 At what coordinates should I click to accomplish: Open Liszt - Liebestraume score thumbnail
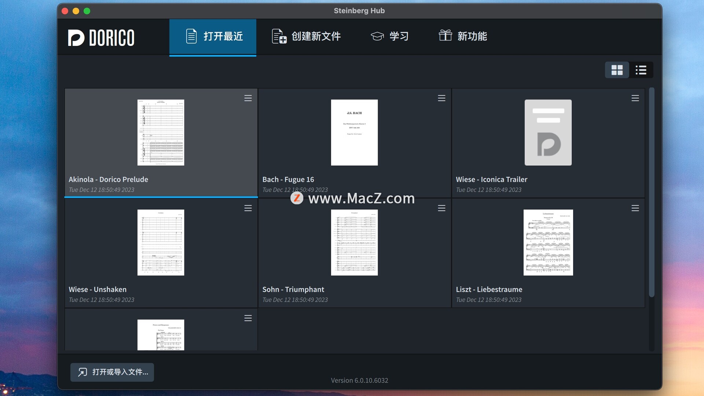point(548,242)
